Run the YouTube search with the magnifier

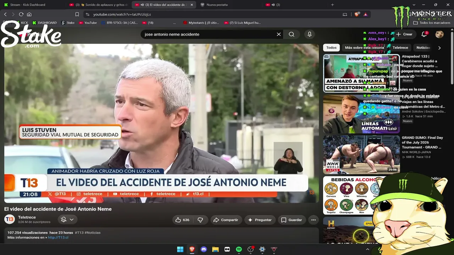(x=292, y=34)
